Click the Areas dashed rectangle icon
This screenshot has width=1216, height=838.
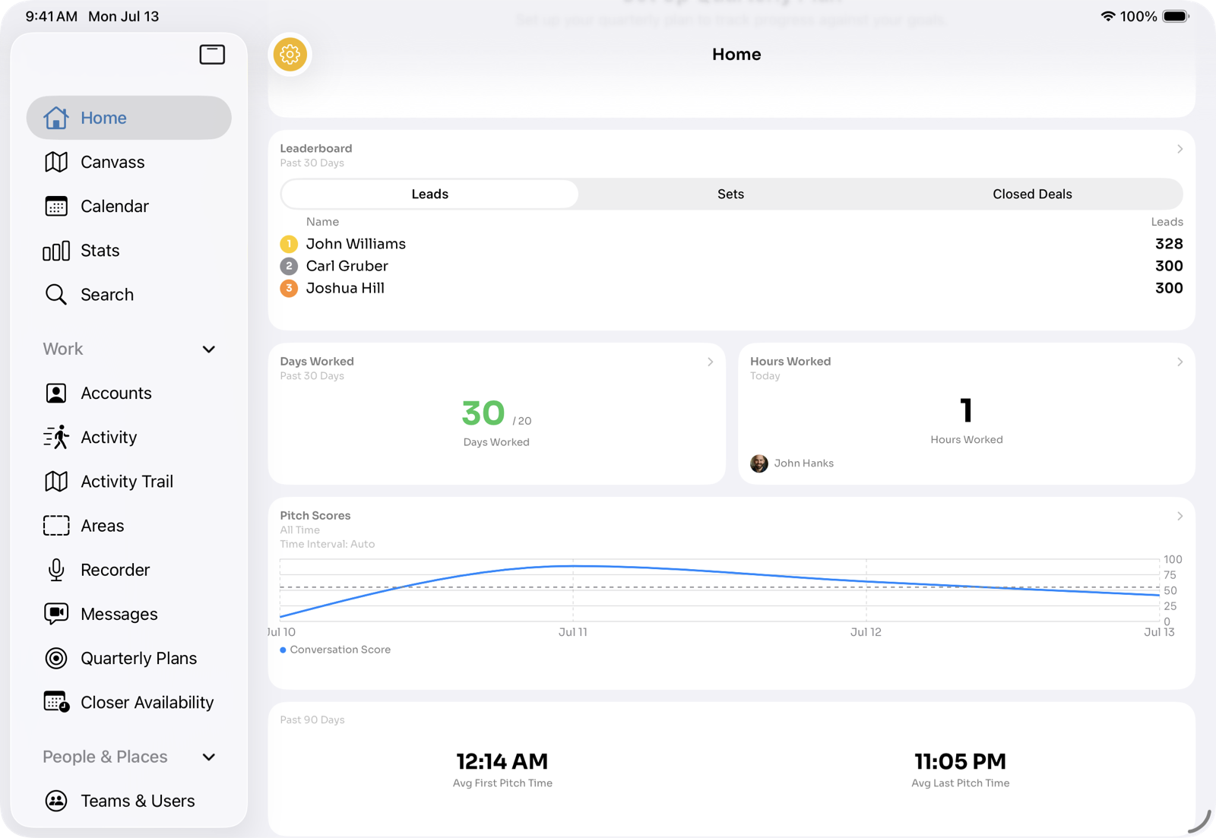pyautogui.click(x=55, y=526)
